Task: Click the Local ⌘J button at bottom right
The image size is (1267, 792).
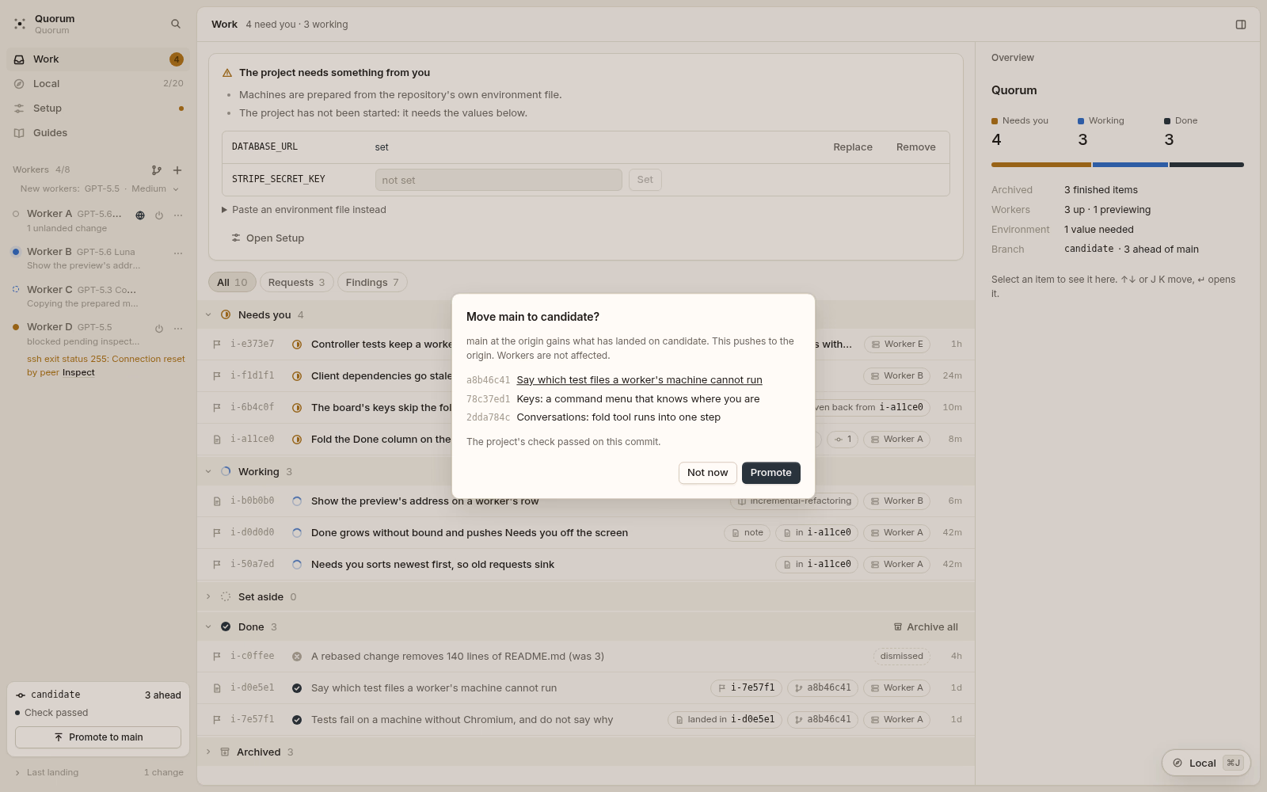Action: tap(1206, 763)
